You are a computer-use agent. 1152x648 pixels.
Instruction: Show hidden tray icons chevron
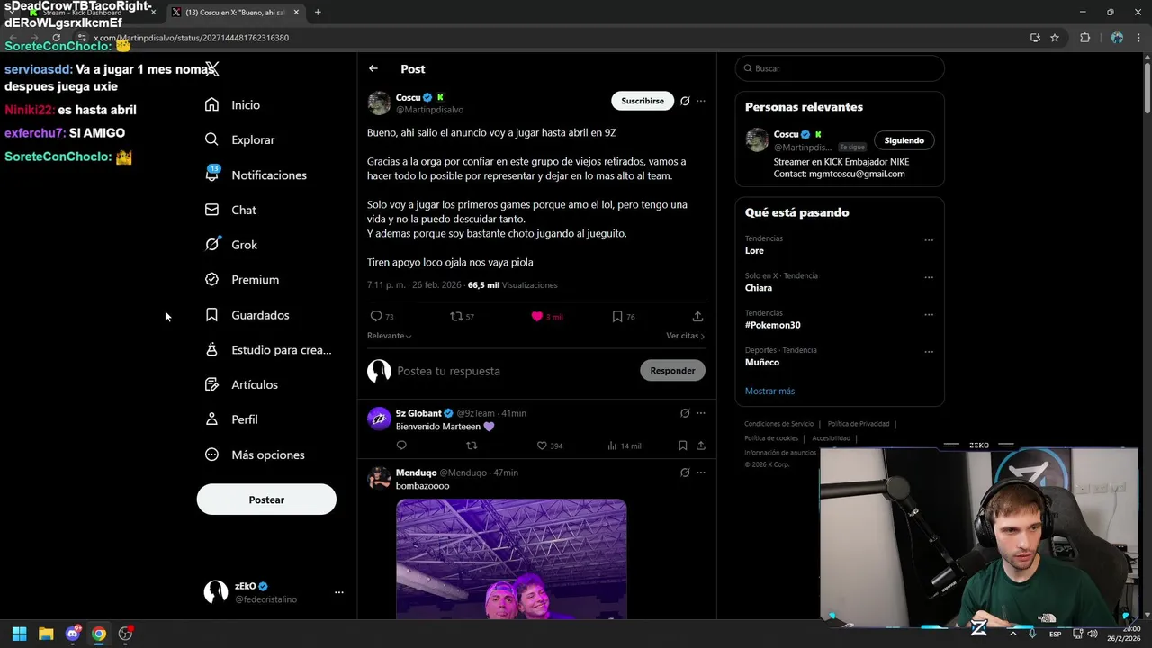click(x=1013, y=634)
